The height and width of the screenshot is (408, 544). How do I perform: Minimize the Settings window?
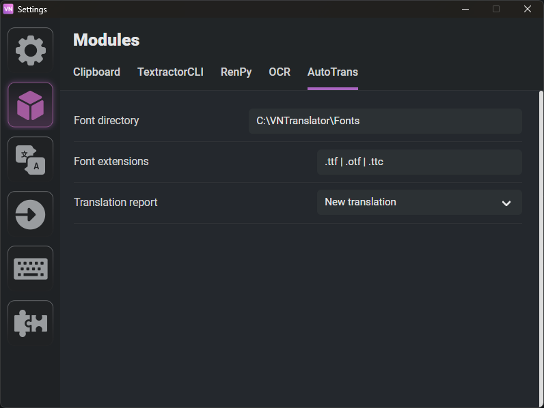click(x=465, y=9)
